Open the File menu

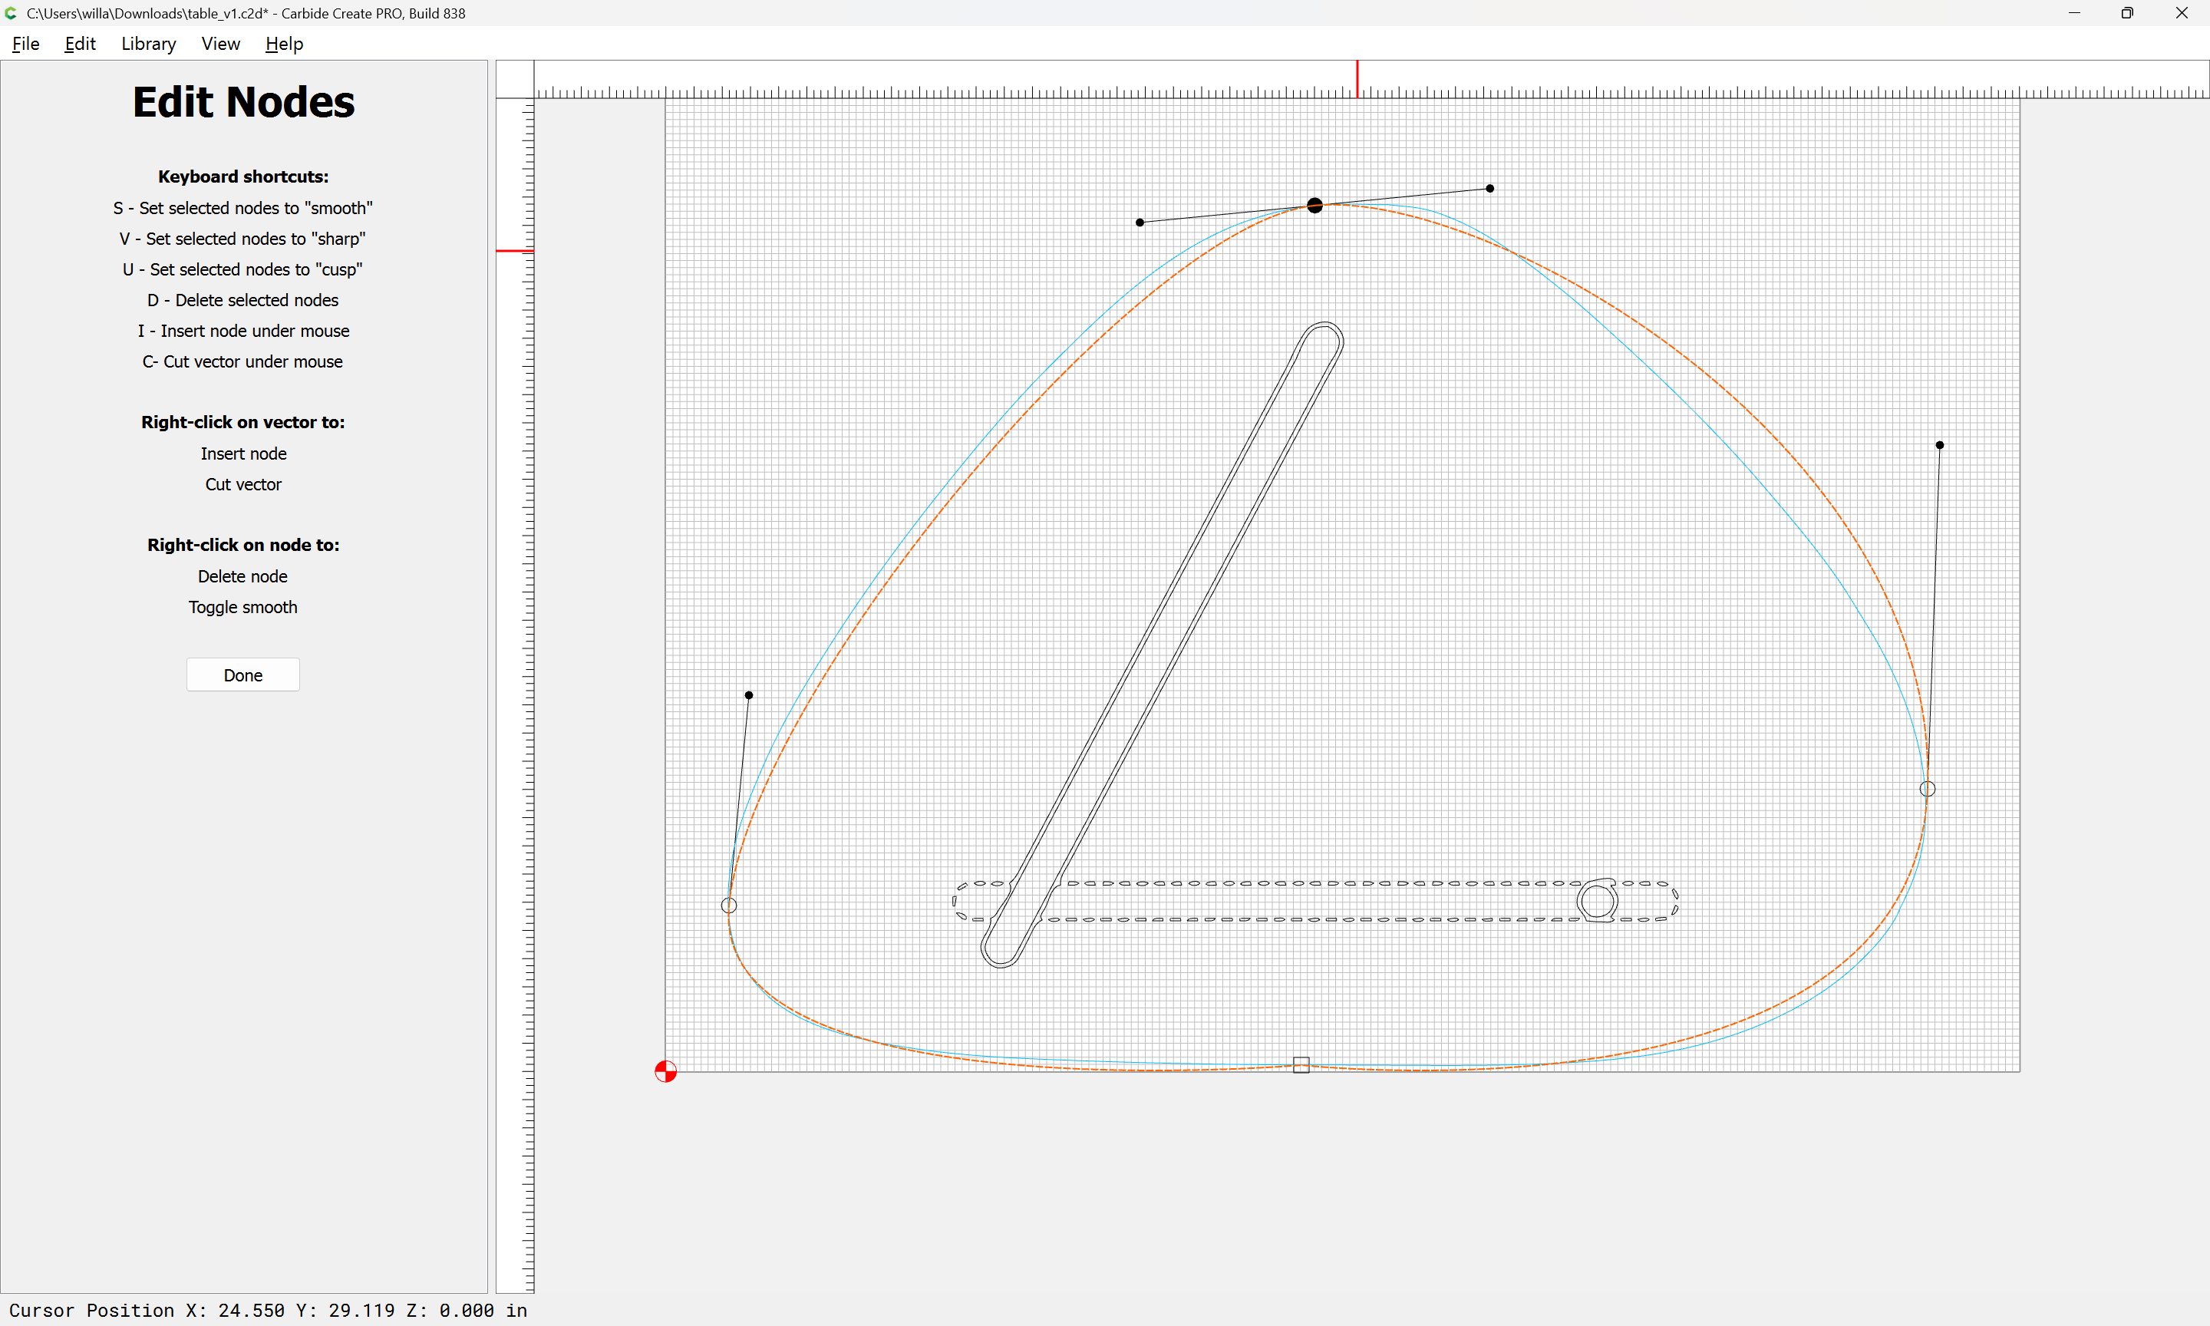click(x=25, y=44)
